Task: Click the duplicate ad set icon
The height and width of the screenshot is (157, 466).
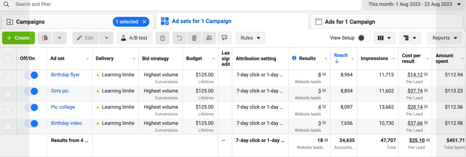Action: (x=45, y=38)
